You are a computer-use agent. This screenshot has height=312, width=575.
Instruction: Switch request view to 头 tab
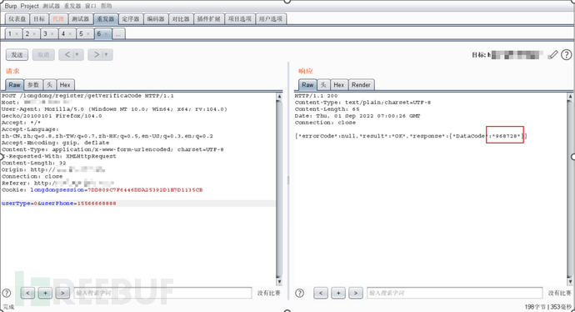[49, 85]
